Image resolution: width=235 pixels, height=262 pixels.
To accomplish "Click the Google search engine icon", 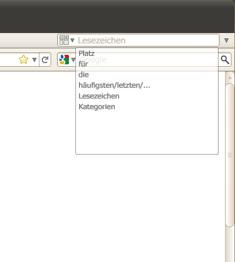I will 64,60.
